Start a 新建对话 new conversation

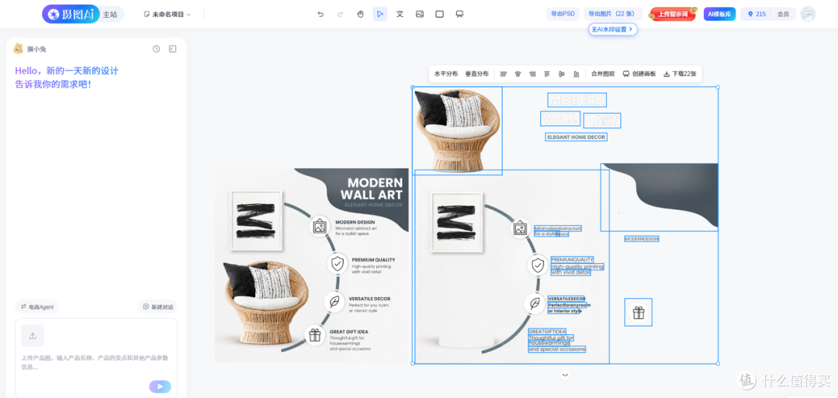click(158, 306)
